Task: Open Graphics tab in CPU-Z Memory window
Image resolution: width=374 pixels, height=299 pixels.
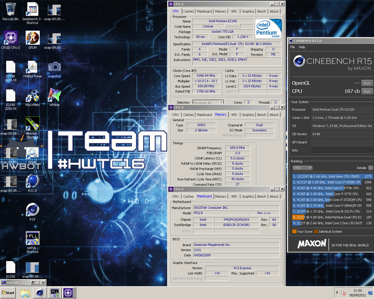Action: tap(248, 115)
